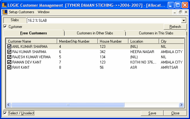Screen dimensions: 190x119
Task: Switch to the Free Customers tab
Action: coord(34,33)
